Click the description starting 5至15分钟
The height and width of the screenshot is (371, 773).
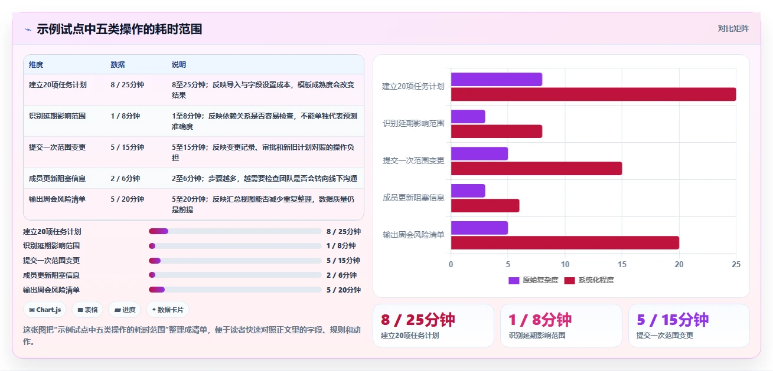263,152
